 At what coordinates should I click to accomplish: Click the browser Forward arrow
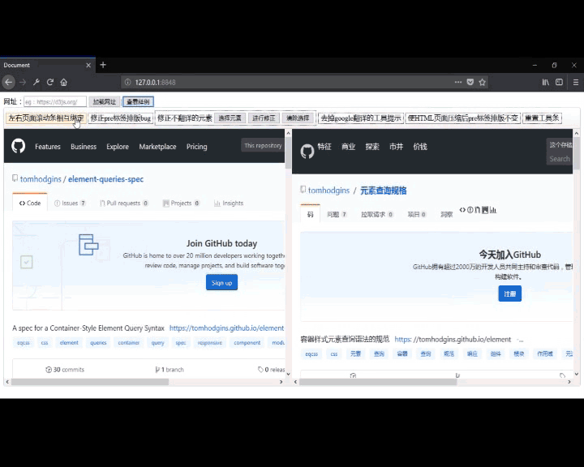tap(23, 83)
